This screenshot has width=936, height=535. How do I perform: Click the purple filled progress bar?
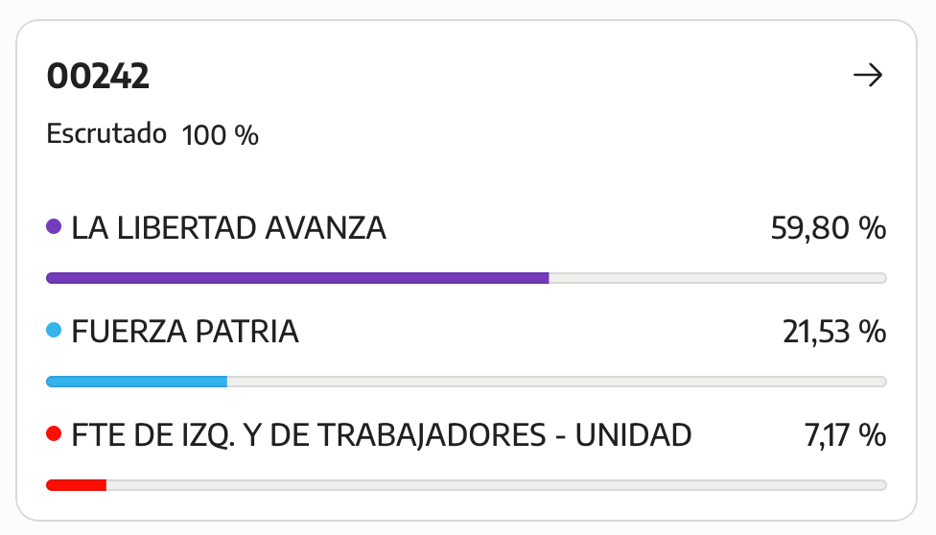pos(297,278)
